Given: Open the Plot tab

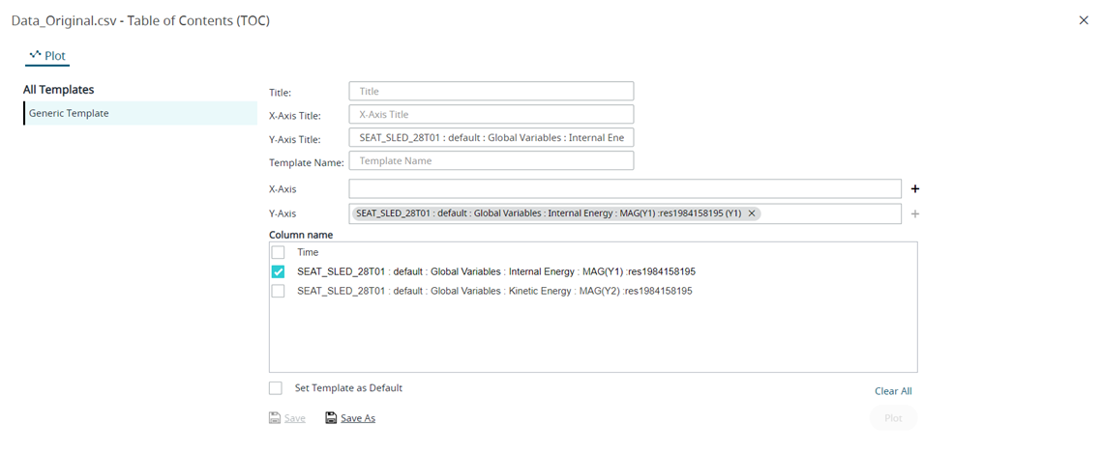Looking at the screenshot, I should click(48, 56).
